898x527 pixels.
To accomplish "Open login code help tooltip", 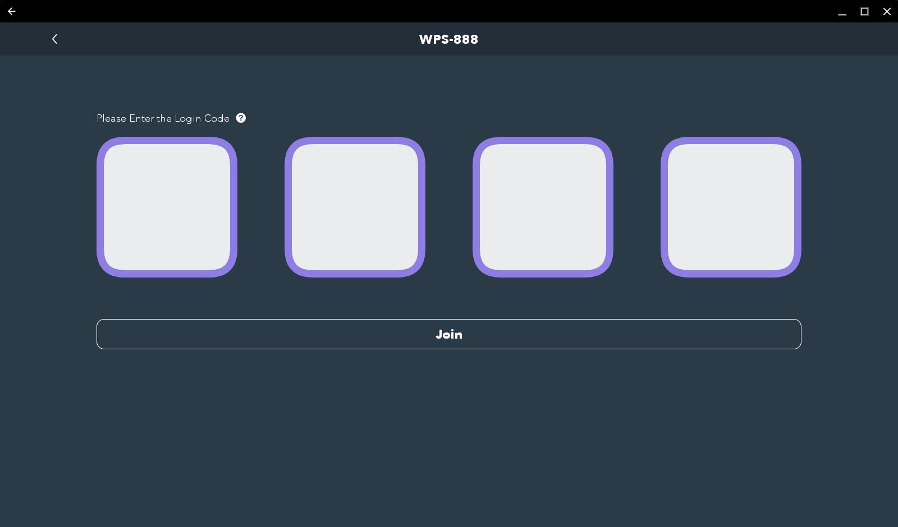I will (241, 118).
